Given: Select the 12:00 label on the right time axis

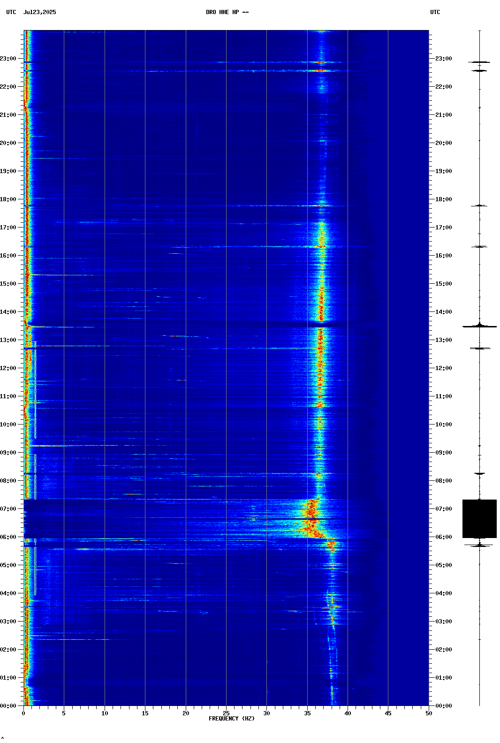Looking at the screenshot, I should pyautogui.click(x=444, y=368).
